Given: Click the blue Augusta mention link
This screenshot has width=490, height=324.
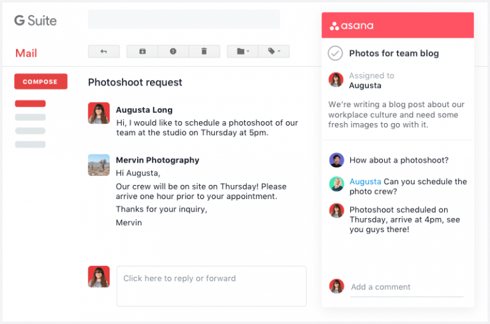Looking at the screenshot, I should tap(365, 182).
